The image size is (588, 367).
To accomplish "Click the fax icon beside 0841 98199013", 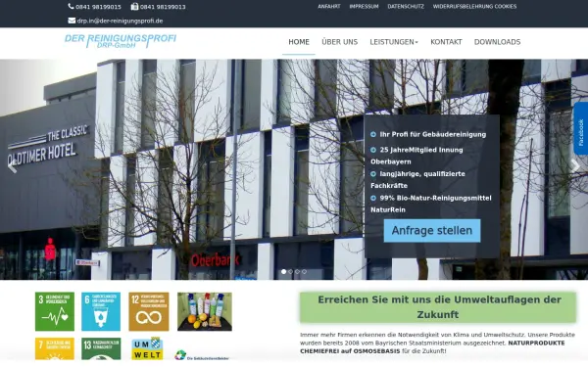I will [x=134, y=7].
